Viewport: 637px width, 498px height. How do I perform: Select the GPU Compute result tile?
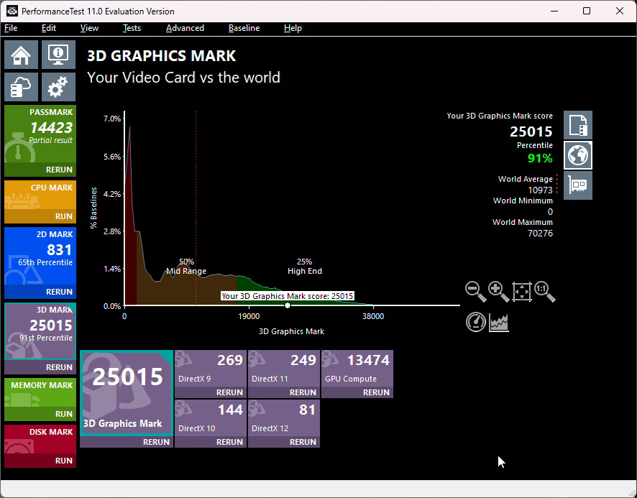pyautogui.click(x=357, y=369)
